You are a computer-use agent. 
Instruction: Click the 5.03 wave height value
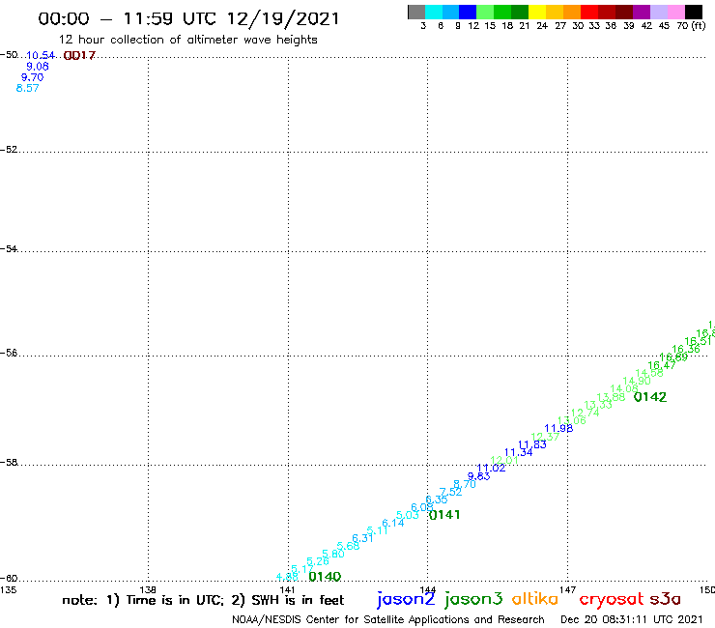click(x=408, y=515)
